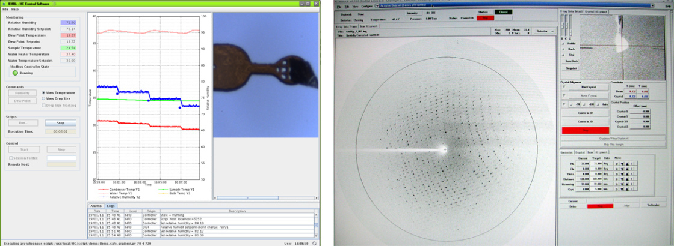This screenshot has height=246, width=674.
Task: Open the File menu in HC Control Software
Action: (6, 10)
